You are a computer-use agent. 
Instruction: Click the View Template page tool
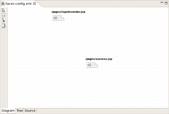4,26
